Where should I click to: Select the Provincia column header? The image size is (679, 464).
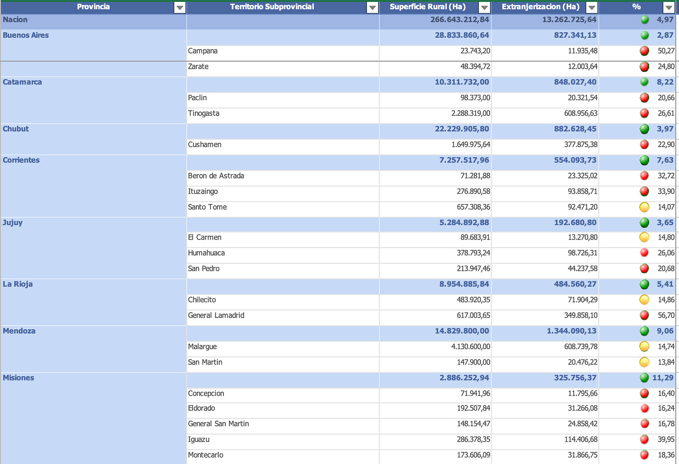(x=94, y=7)
